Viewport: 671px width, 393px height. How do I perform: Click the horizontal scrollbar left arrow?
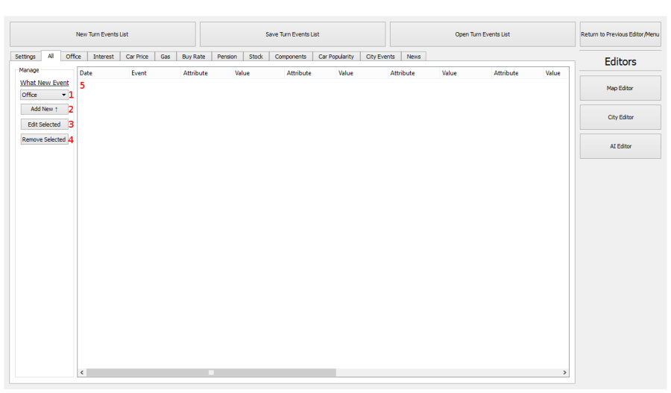tap(82, 372)
